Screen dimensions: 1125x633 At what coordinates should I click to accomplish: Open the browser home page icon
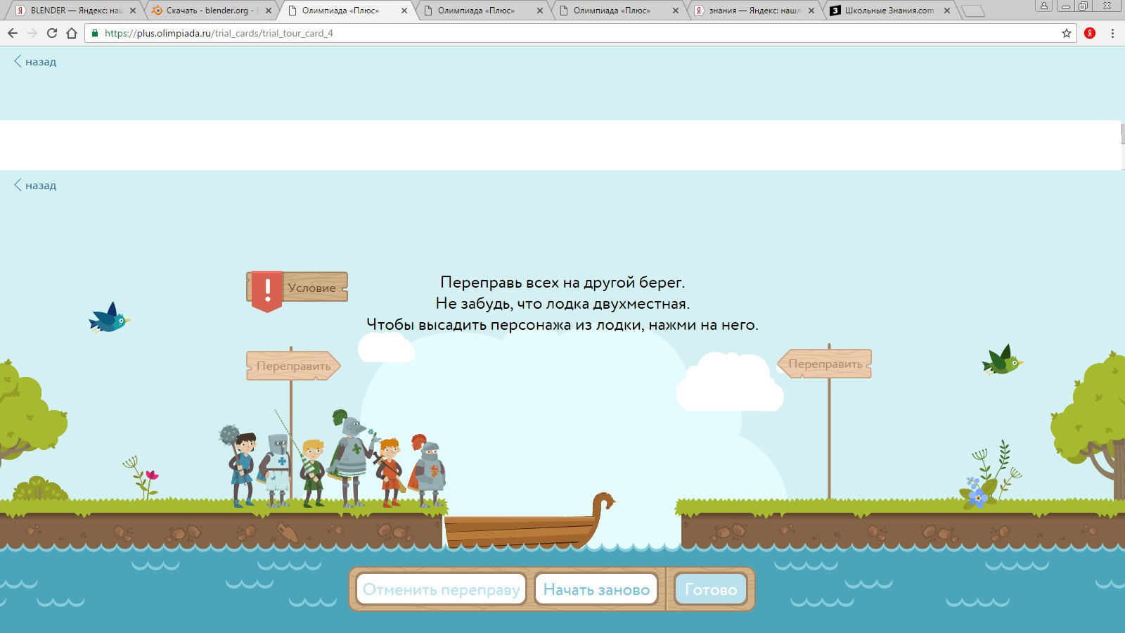click(72, 33)
